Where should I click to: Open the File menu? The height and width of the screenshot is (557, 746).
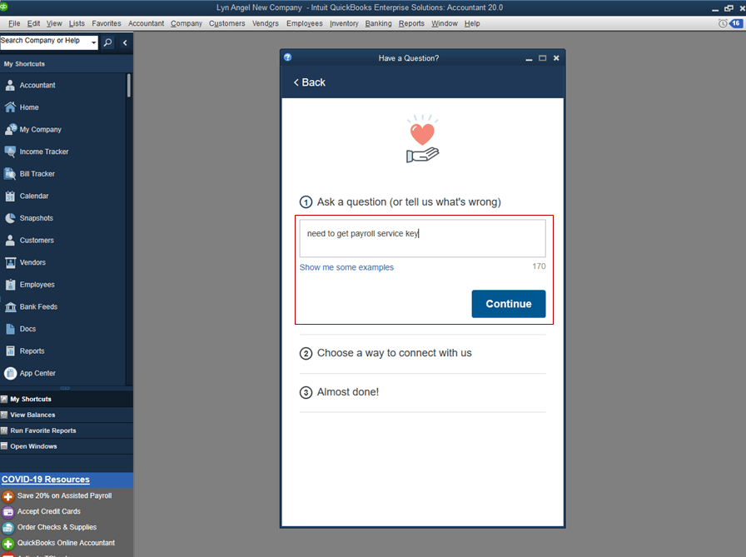[x=14, y=23]
